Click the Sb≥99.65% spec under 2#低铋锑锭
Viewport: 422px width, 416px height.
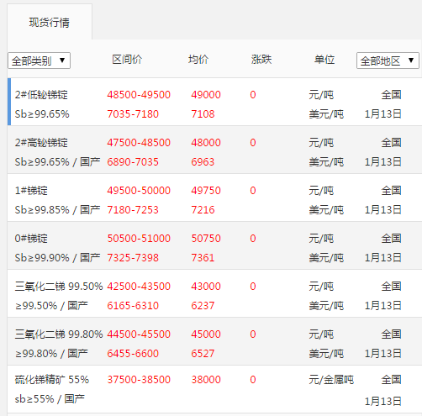[42, 114]
